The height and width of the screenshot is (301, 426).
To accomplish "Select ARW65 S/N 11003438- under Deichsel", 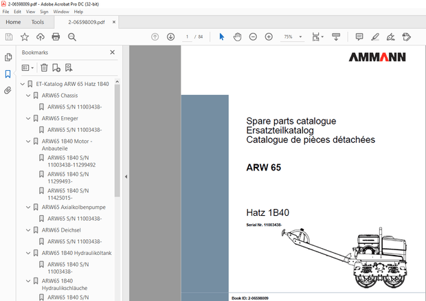I will pyautogui.click(x=74, y=241).
